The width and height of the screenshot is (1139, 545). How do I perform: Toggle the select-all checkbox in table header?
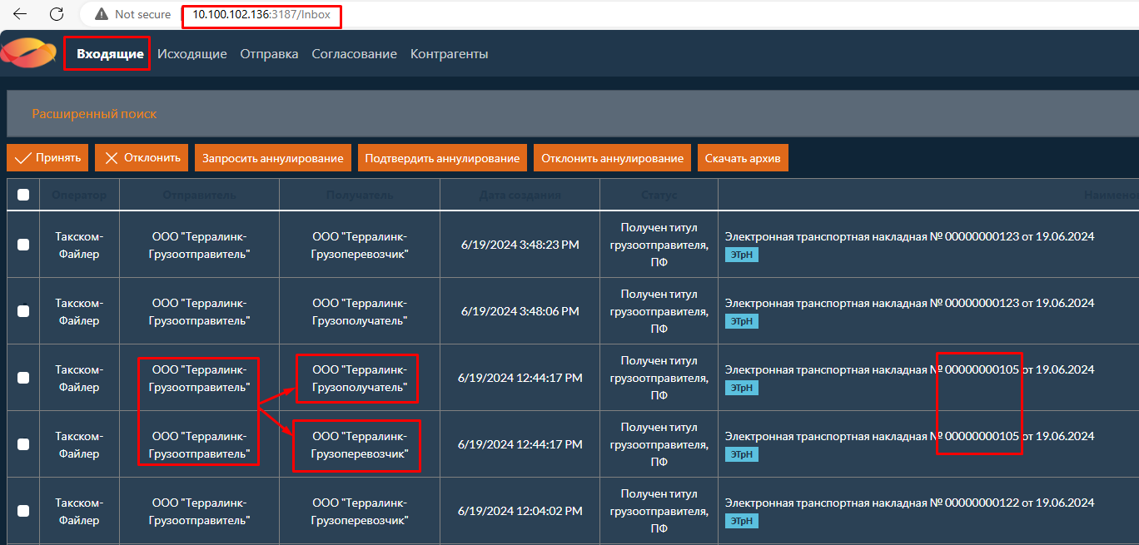tap(23, 195)
